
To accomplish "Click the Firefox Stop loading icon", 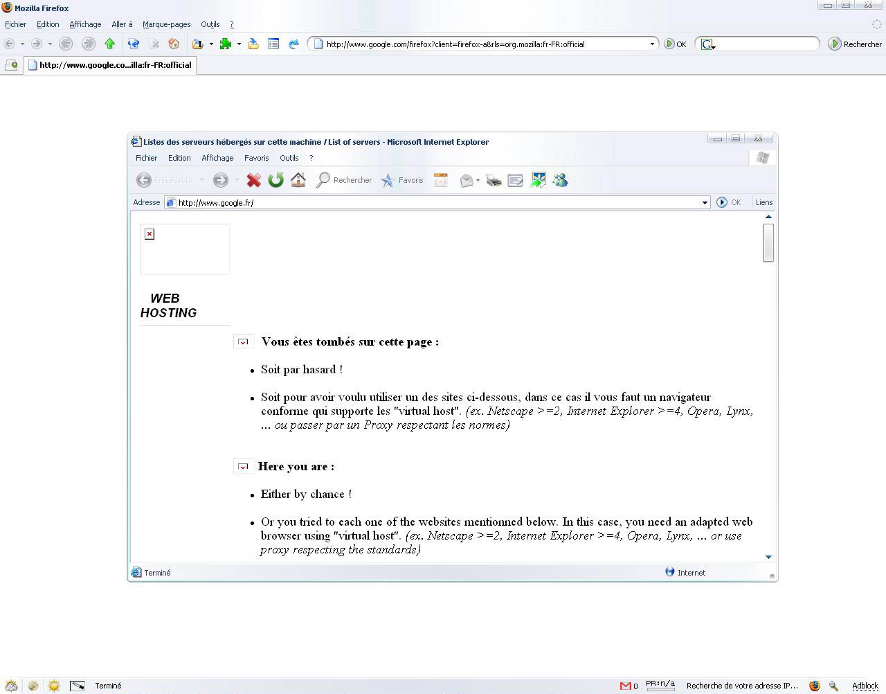I will 154,44.
